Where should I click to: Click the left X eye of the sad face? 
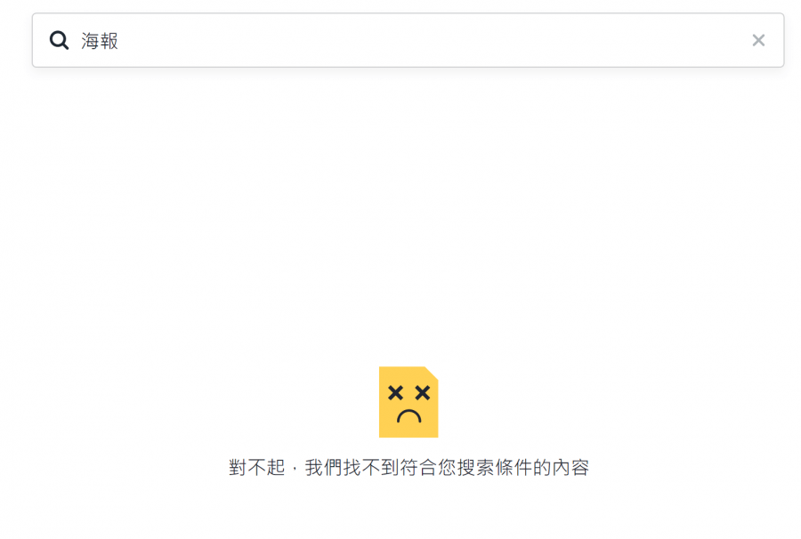point(395,392)
